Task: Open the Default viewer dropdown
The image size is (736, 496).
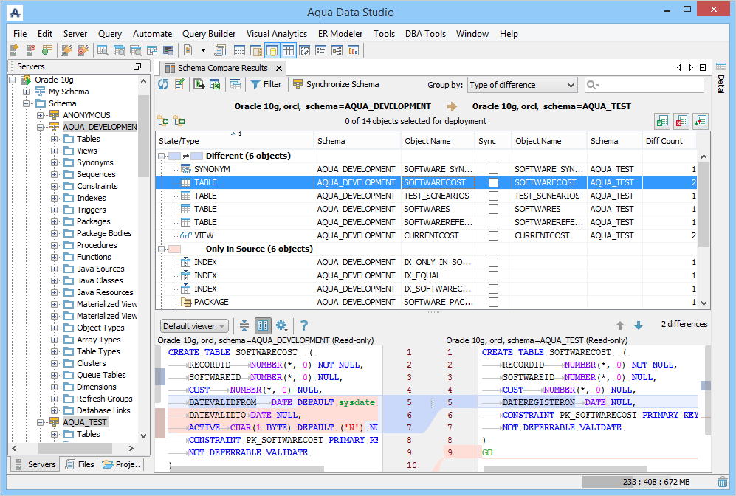Action: [x=194, y=326]
